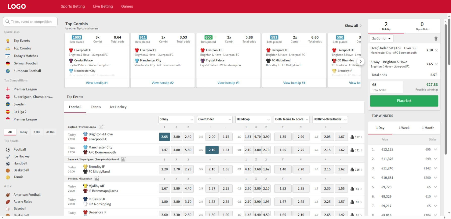
Task: Click the LOGO in header
Action: tap(17, 7)
